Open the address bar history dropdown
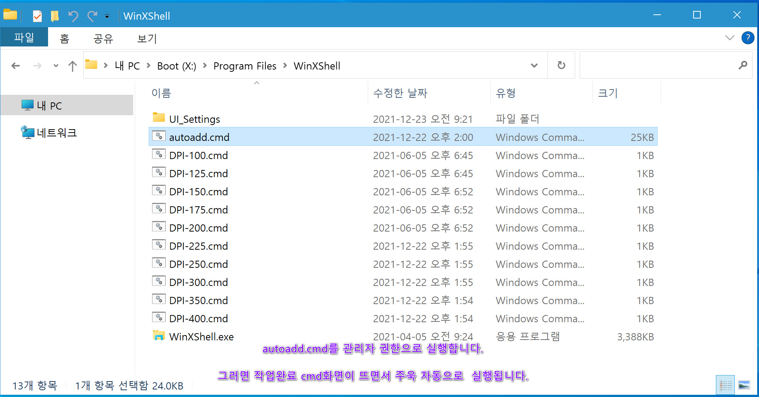This screenshot has width=759, height=397. tap(534, 65)
